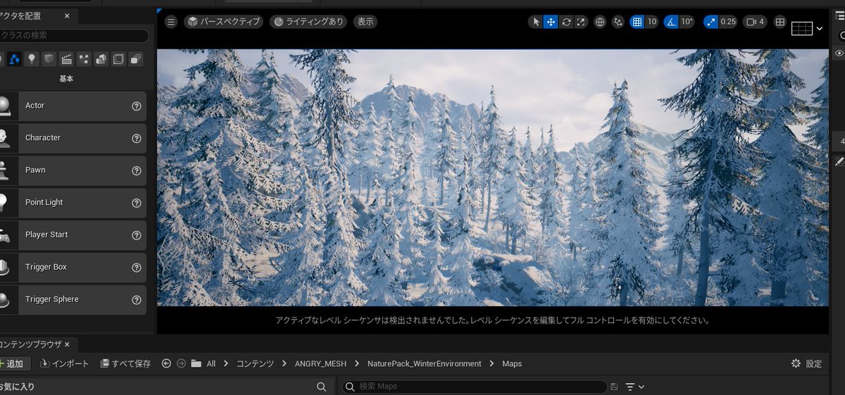Expand the dashed grid layout chevron
845x395 pixels.
819,29
